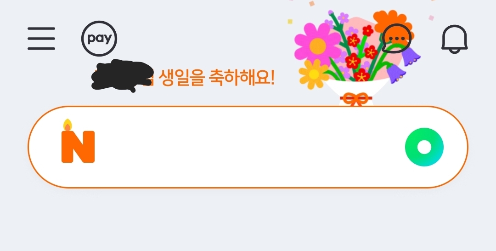Click the blacked-out user name
496x251 pixels.
click(123, 75)
